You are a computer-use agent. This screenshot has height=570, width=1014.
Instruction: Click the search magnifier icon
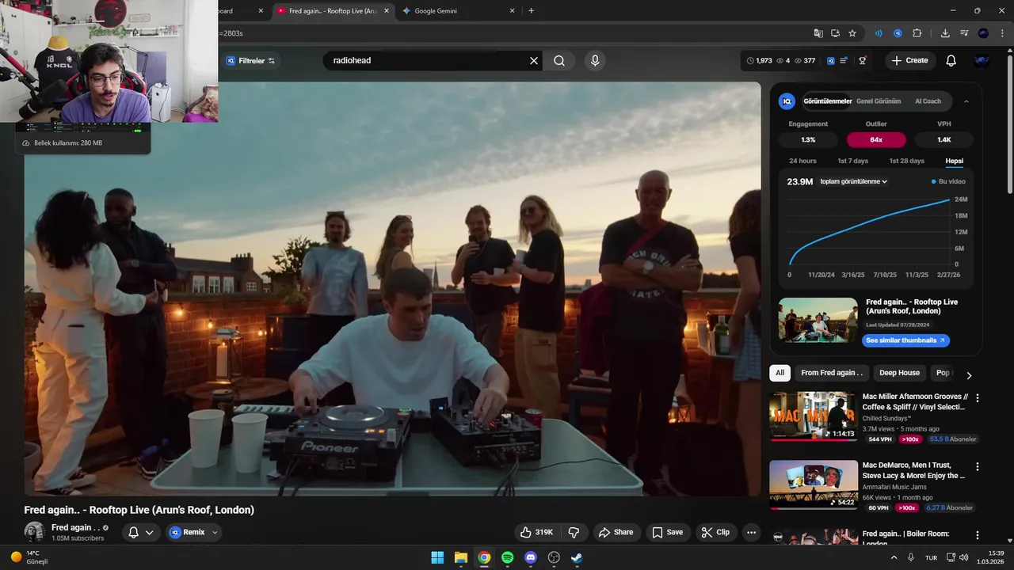559,61
